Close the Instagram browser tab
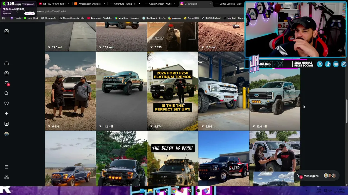The image size is (348, 195). coord(210,4)
